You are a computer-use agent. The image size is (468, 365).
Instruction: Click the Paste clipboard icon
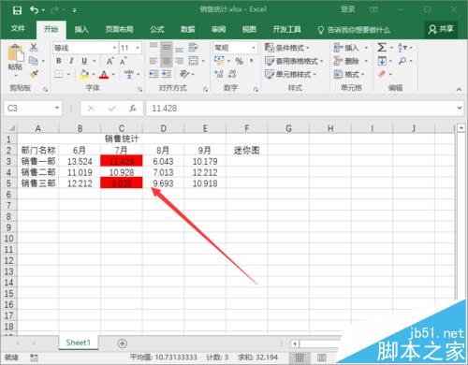point(16,53)
